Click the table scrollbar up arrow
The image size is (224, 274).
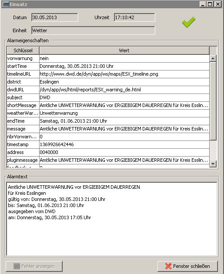tap(213, 58)
